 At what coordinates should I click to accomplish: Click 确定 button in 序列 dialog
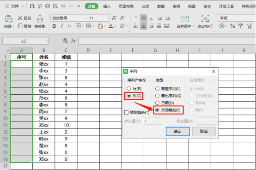coord(177,131)
